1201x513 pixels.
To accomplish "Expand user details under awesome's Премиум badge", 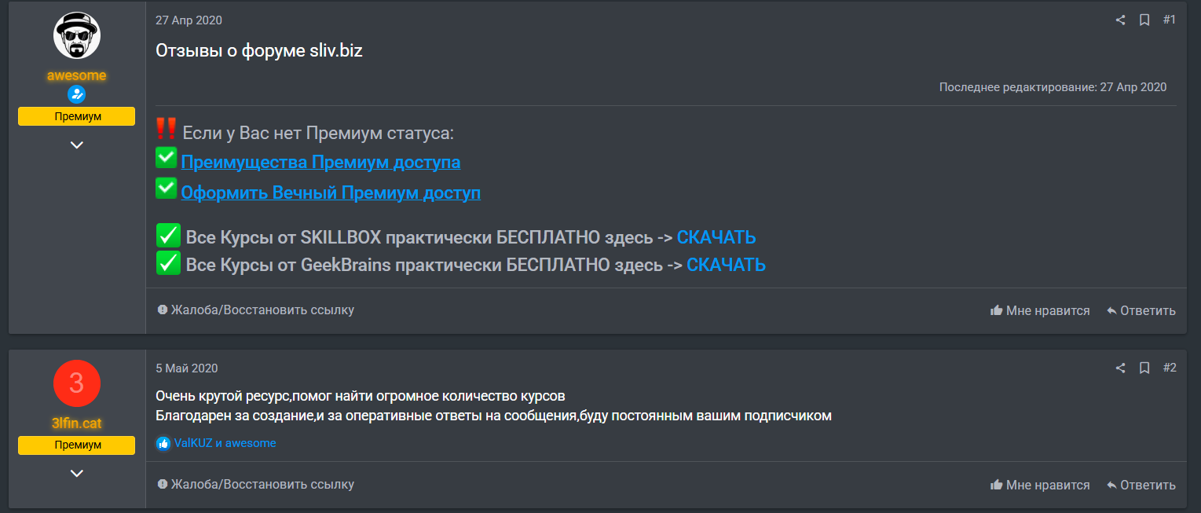I will point(76,145).
